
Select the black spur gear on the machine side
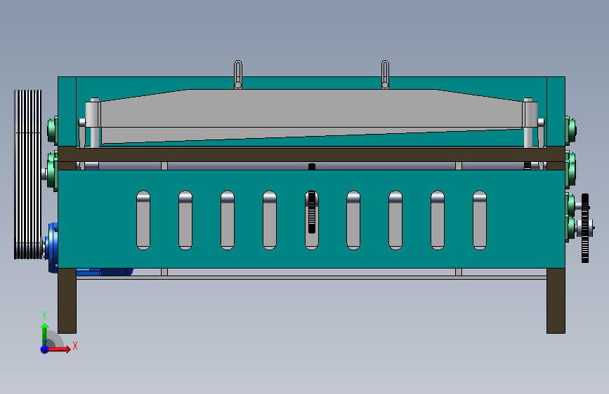(585, 228)
